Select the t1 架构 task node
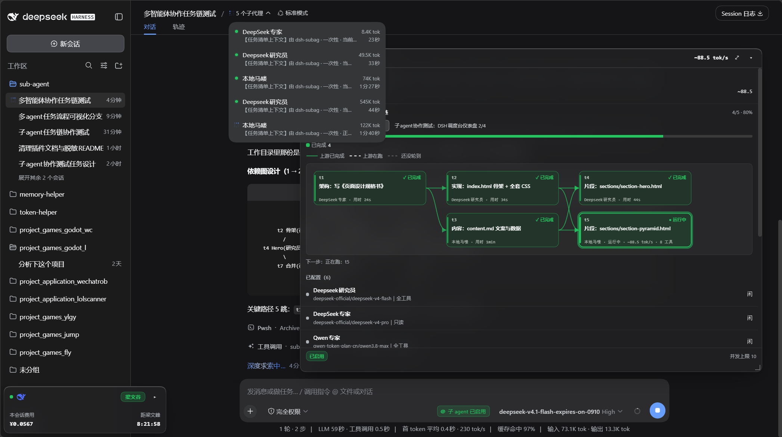Screen dimensions: 782x437 point(370,188)
